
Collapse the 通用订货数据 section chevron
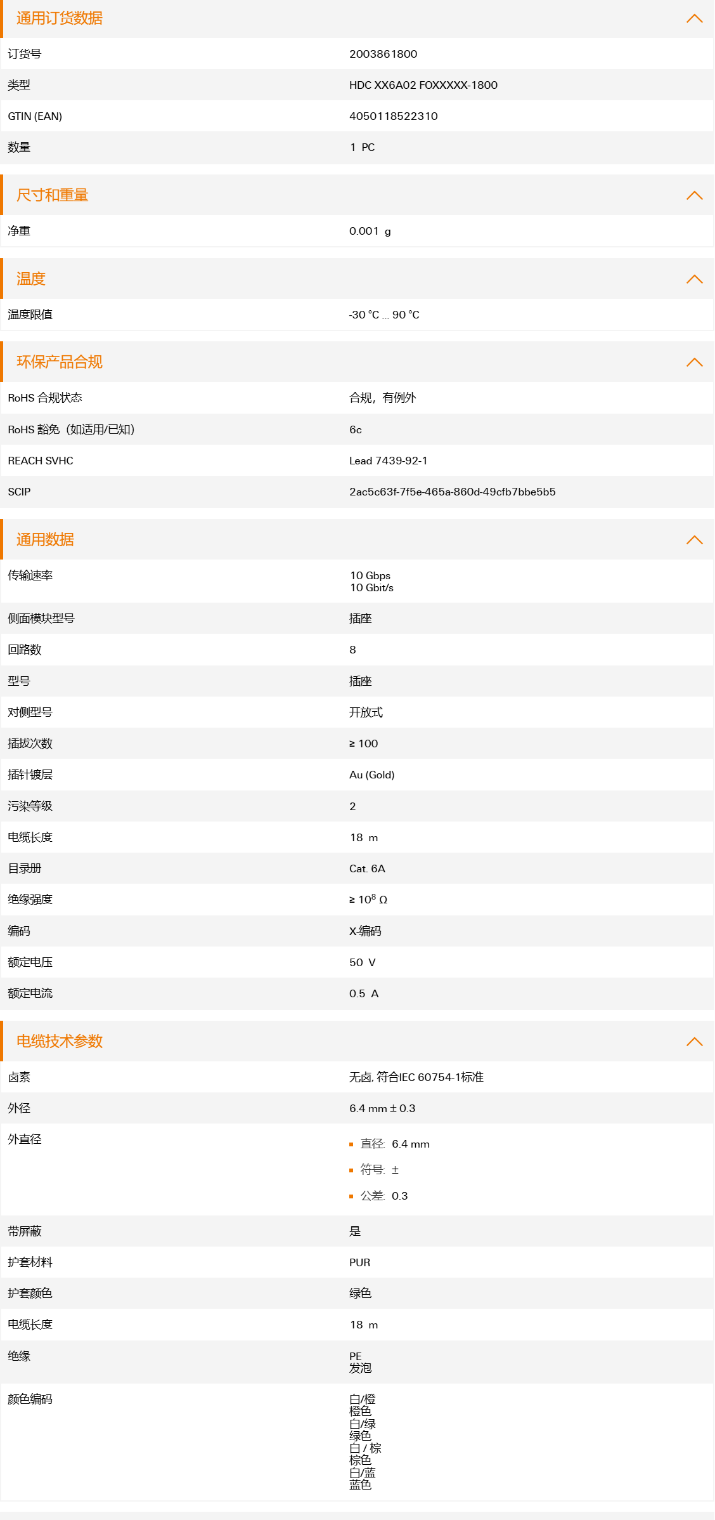695,18
